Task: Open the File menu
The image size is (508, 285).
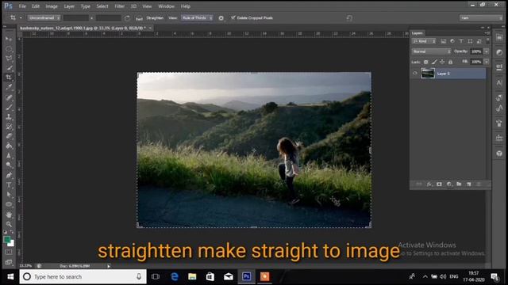Action: tap(22, 6)
